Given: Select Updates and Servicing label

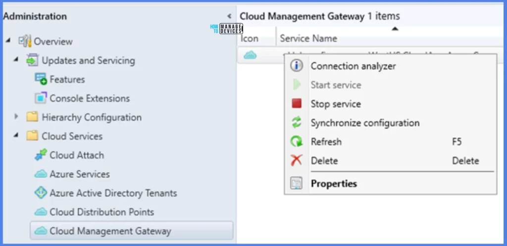Looking at the screenshot, I should [88, 61].
